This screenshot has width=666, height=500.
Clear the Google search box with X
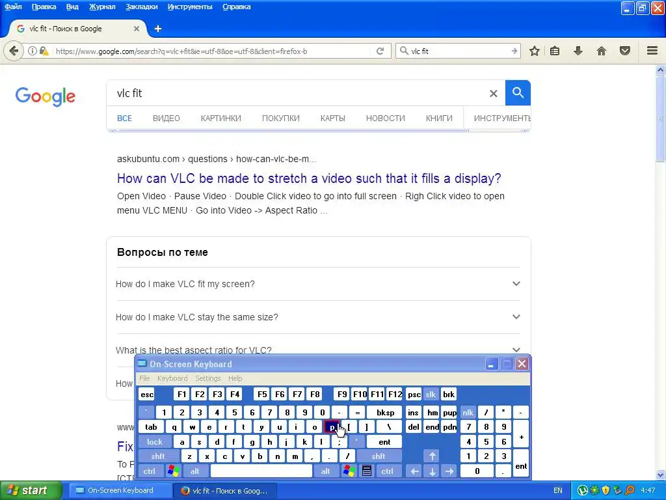493,93
